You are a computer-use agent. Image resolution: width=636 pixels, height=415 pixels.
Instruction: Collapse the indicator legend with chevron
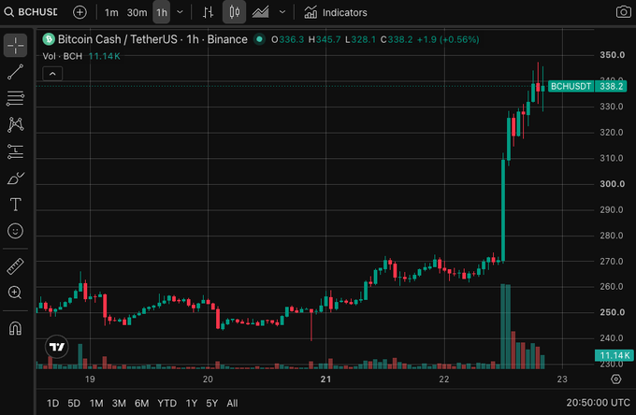tap(52, 74)
